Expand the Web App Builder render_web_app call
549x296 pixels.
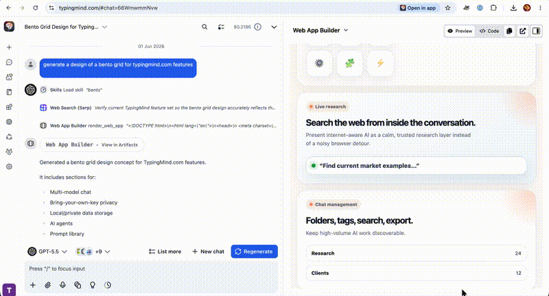click(x=158, y=125)
